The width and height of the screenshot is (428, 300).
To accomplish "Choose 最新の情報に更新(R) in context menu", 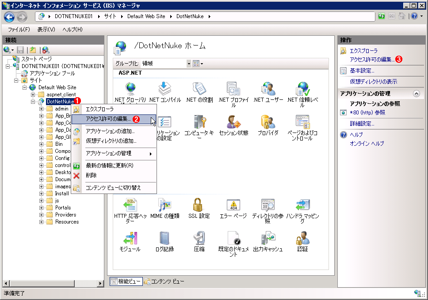I will [x=114, y=166].
